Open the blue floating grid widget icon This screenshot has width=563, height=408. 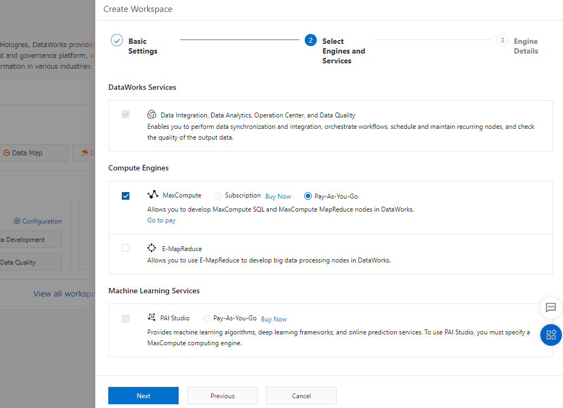click(551, 335)
